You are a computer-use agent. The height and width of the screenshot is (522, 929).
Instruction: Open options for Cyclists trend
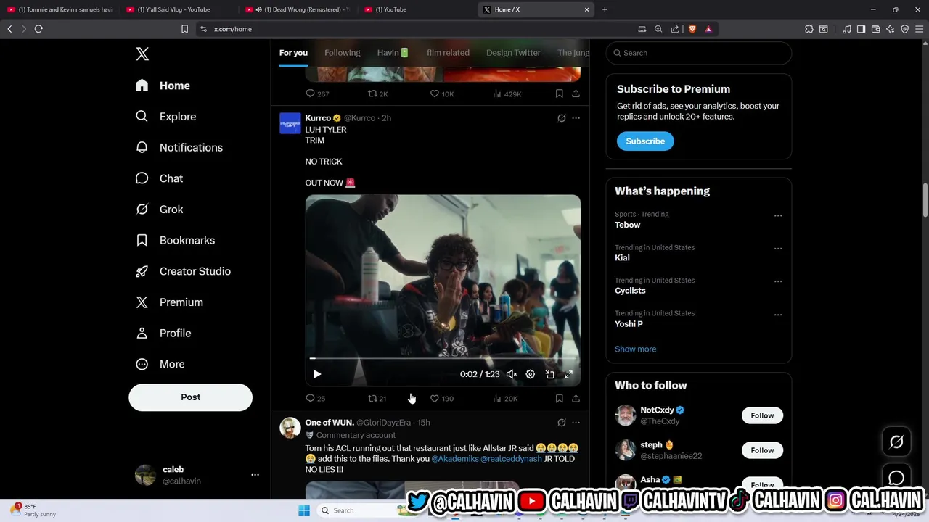click(778, 281)
